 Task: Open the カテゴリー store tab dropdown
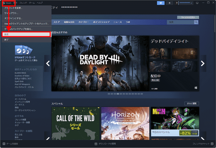[x=83, y=22]
